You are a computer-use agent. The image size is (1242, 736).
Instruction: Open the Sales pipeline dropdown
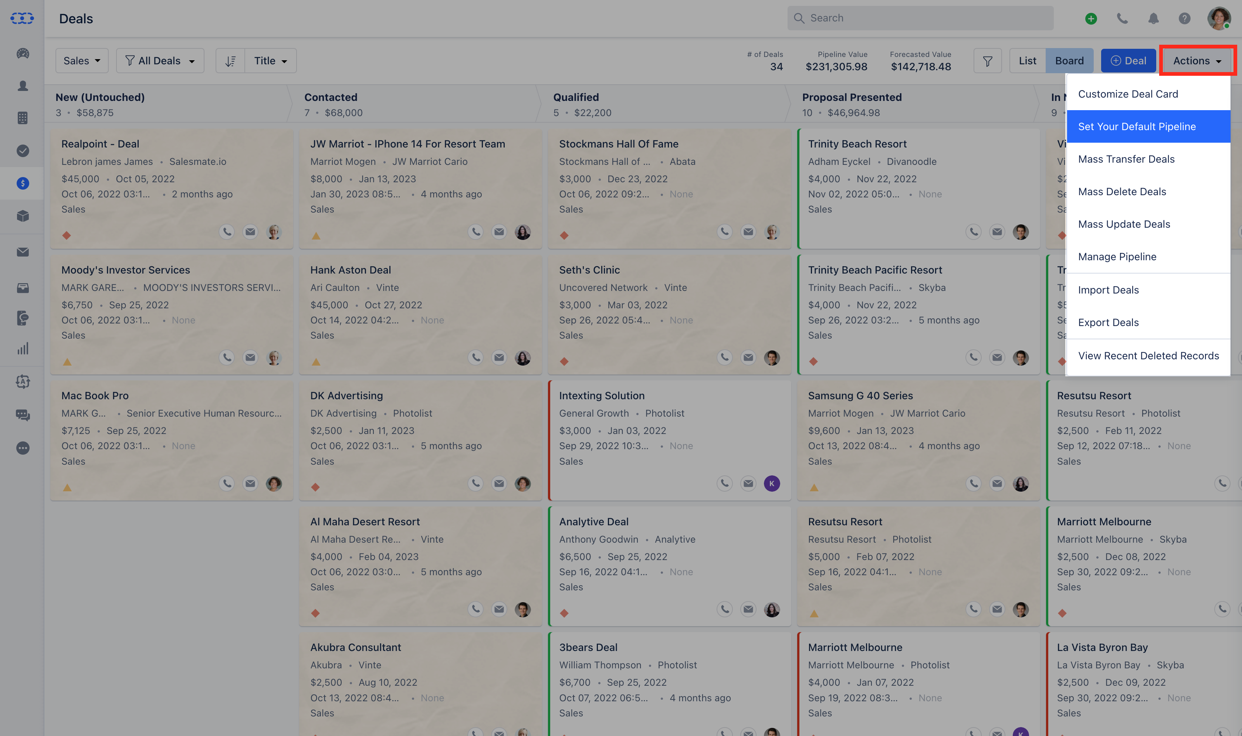[x=82, y=61]
